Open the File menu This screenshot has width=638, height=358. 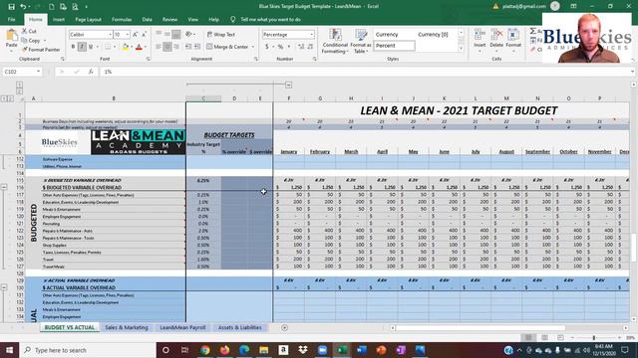(11, 19)
